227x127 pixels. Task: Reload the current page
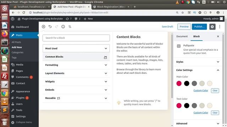coord(24,13)
